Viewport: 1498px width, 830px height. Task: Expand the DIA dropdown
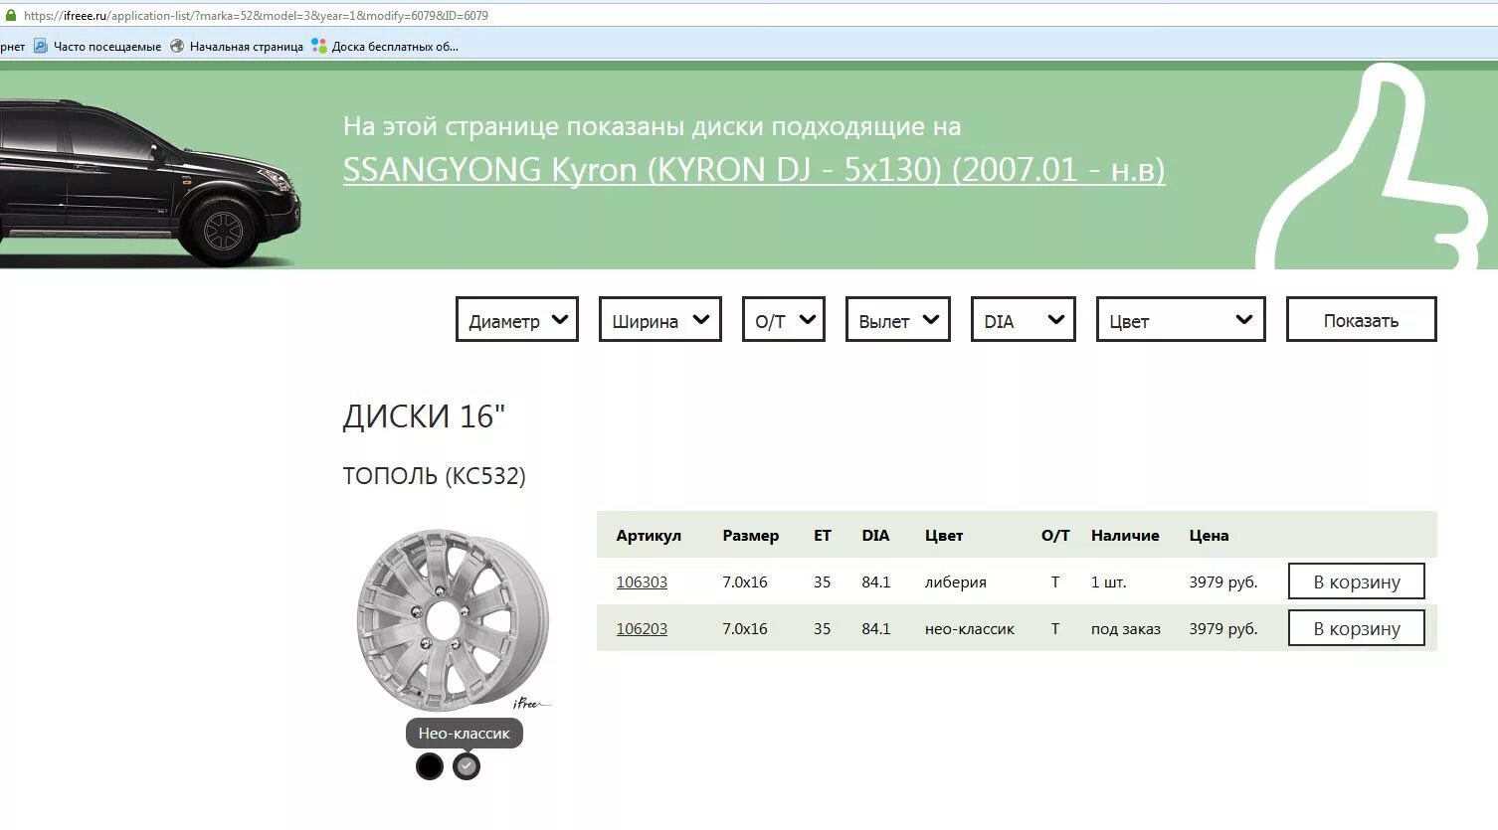[1024, 320]
